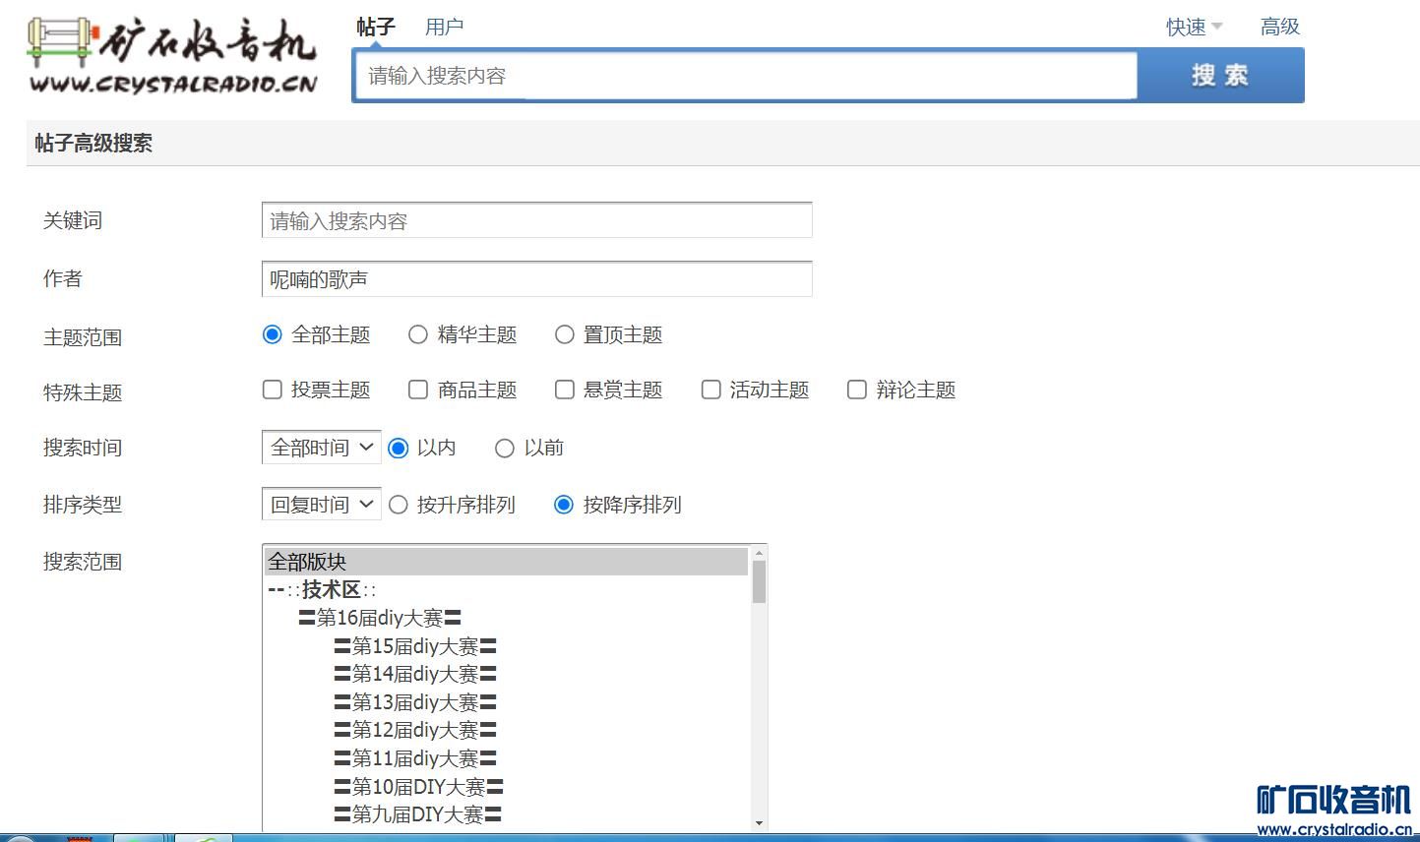Viewport: 1420px width, 842px height.
Task: Click the crystal radio site logo
Action: pyautogui.click(x=172, y=55)
